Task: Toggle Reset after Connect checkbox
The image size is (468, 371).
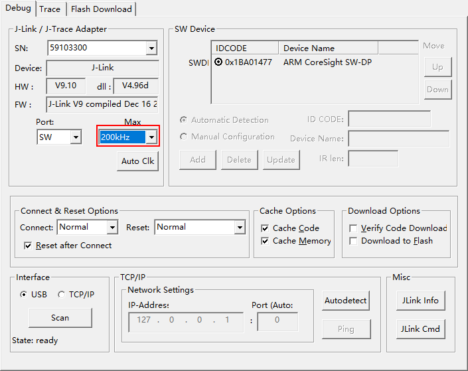Action: pos(28,246)
